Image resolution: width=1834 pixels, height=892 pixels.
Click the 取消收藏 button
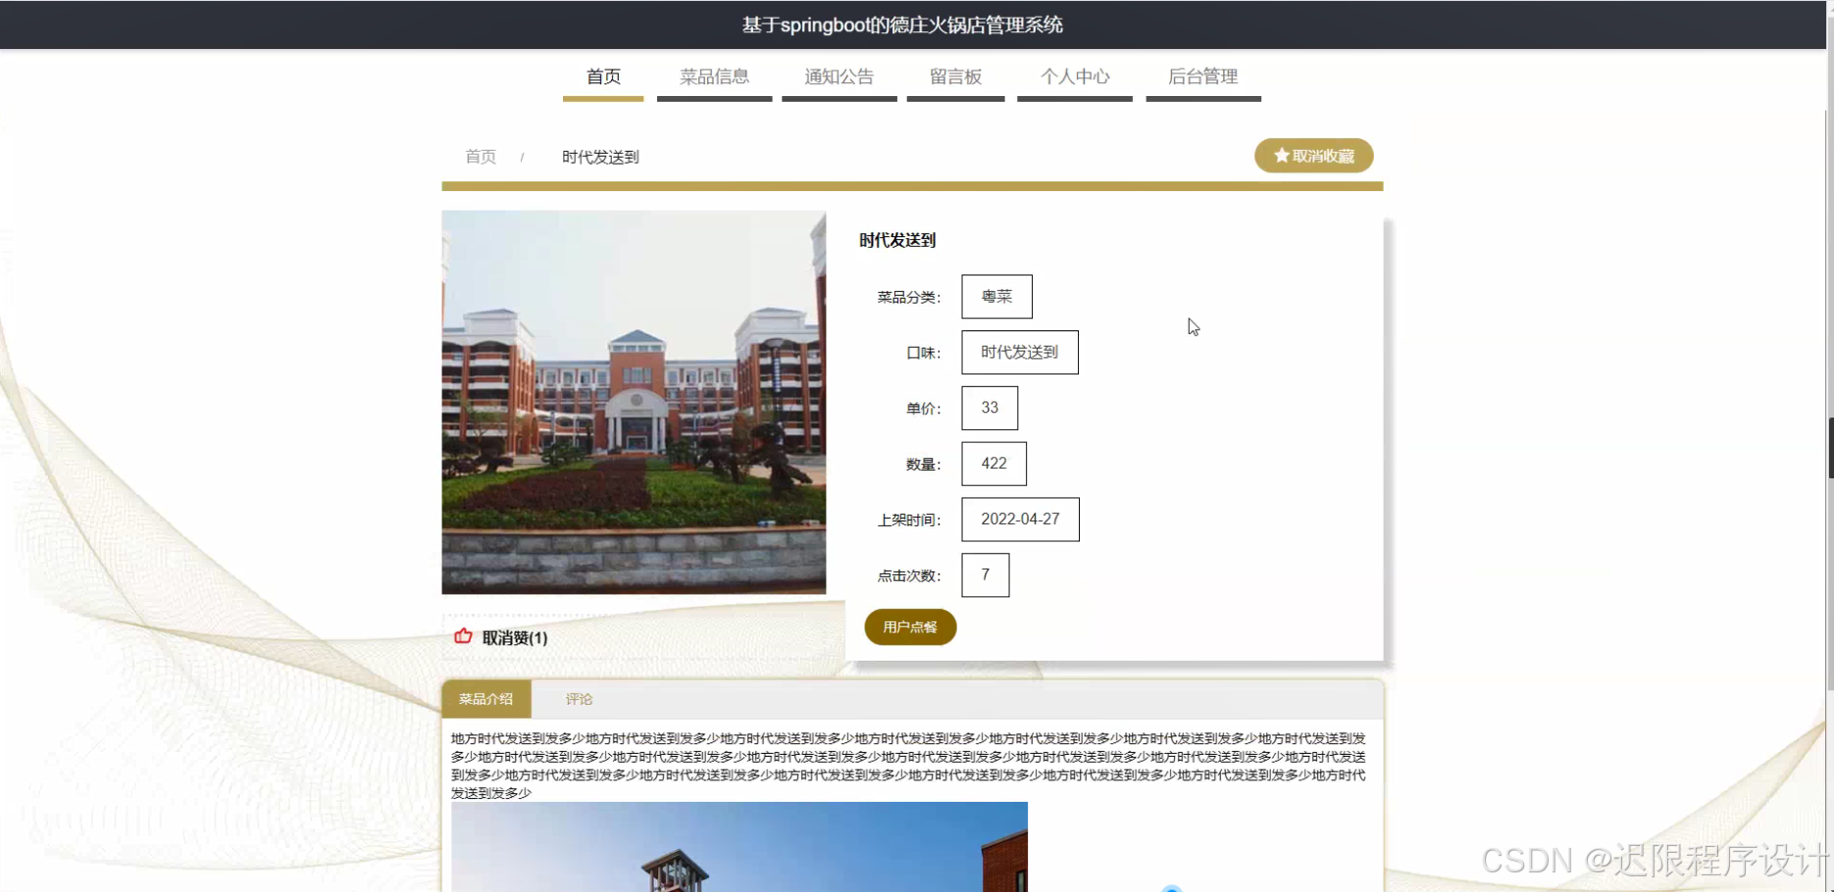(1313, 156)
